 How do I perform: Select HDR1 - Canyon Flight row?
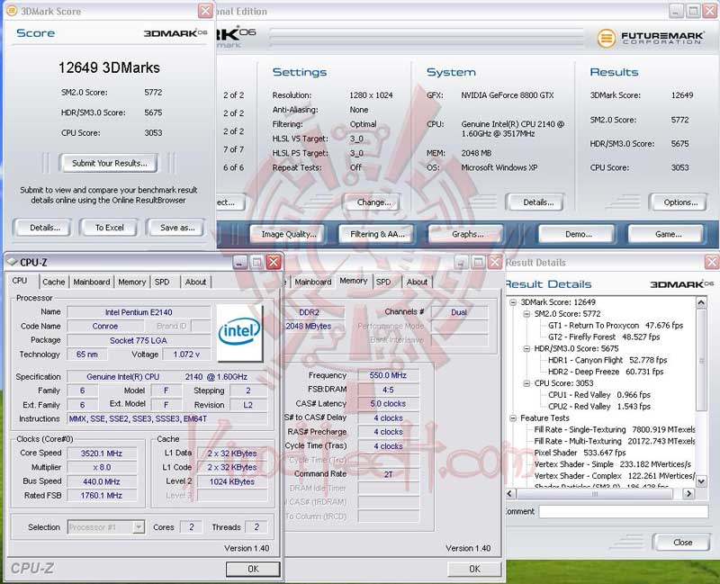(607, 360)
